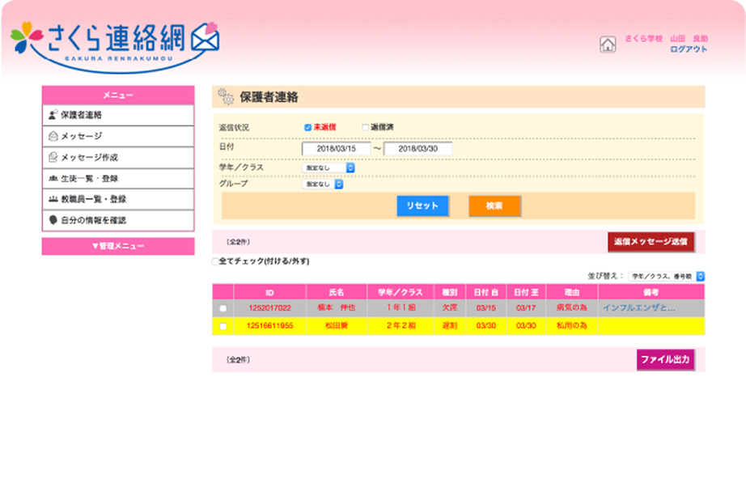Click the 生徒一覧・登録 students icon
The image size is (746, 479).
pos(53,178)
